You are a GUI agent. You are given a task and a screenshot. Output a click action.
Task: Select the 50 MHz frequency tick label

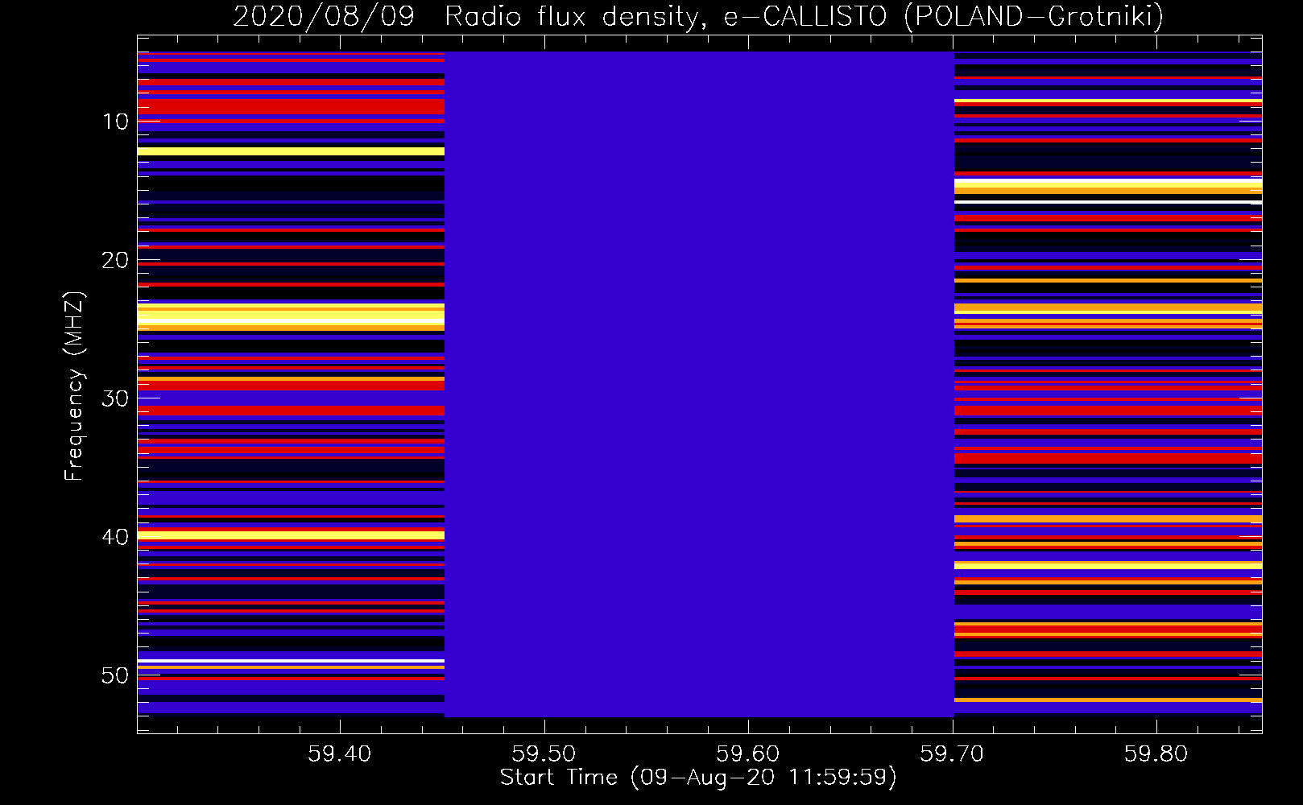115,675
